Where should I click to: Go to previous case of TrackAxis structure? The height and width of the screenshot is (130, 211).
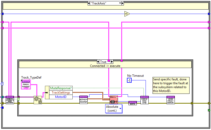pyautogui.click(x=89, y=3)
